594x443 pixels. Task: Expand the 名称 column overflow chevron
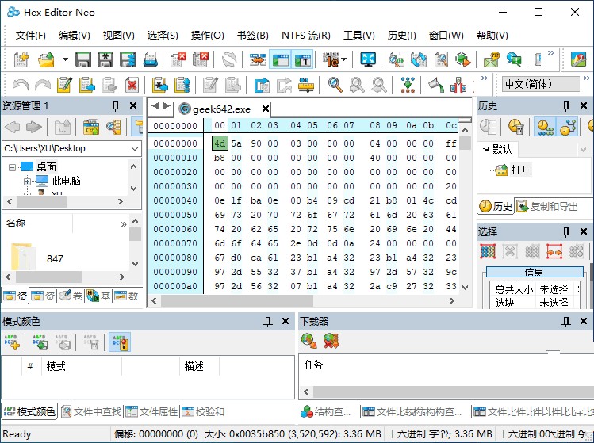tap(123, 224)
